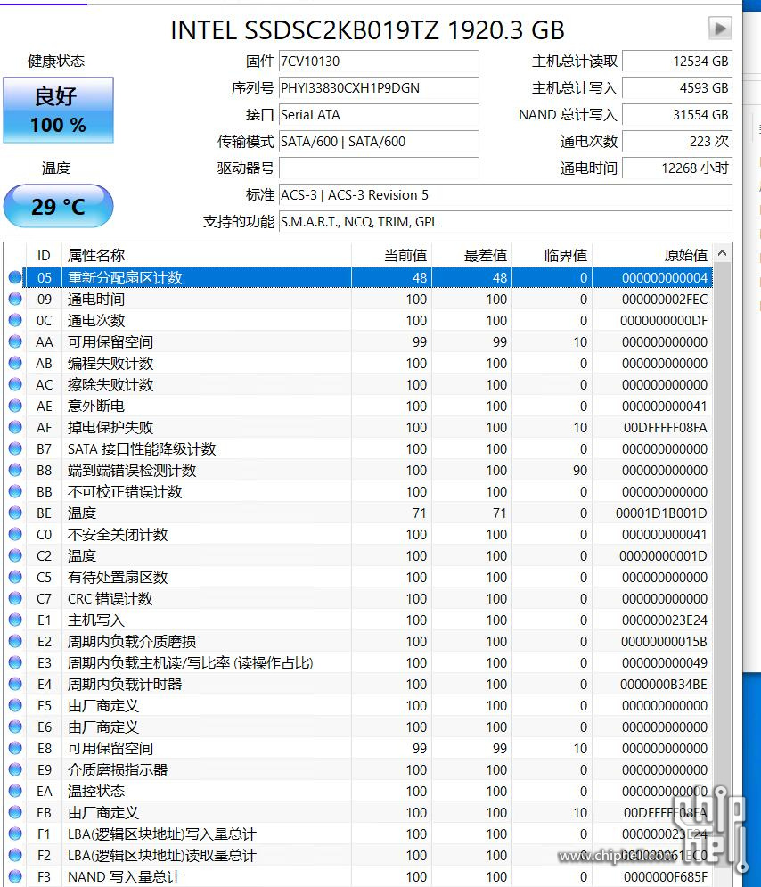Click the status circle beside 通电时间 row
This screenshot has width=761, height=887.
click(x=15, y=299)
